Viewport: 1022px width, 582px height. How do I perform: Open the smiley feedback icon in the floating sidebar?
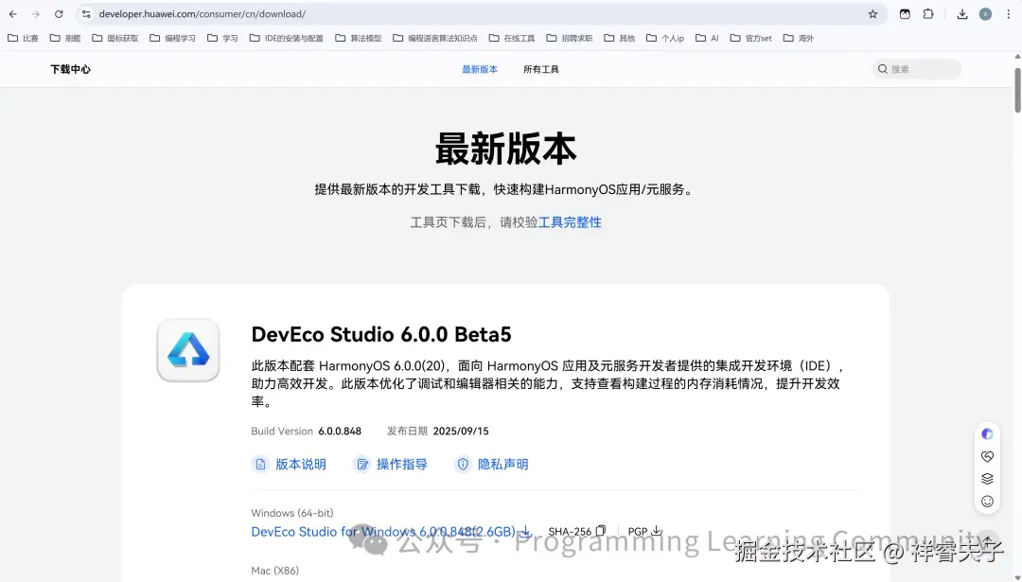[x=987, y=499]
